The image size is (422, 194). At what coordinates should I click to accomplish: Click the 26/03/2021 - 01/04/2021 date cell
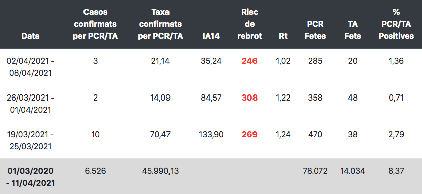click(x=30, y=104)
